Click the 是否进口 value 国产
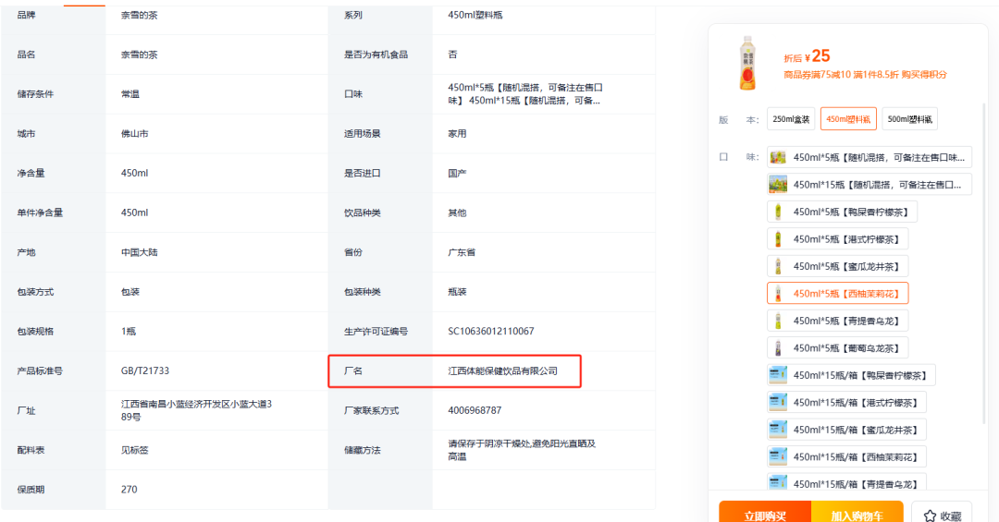999x522 pixels. pos(457,173)
